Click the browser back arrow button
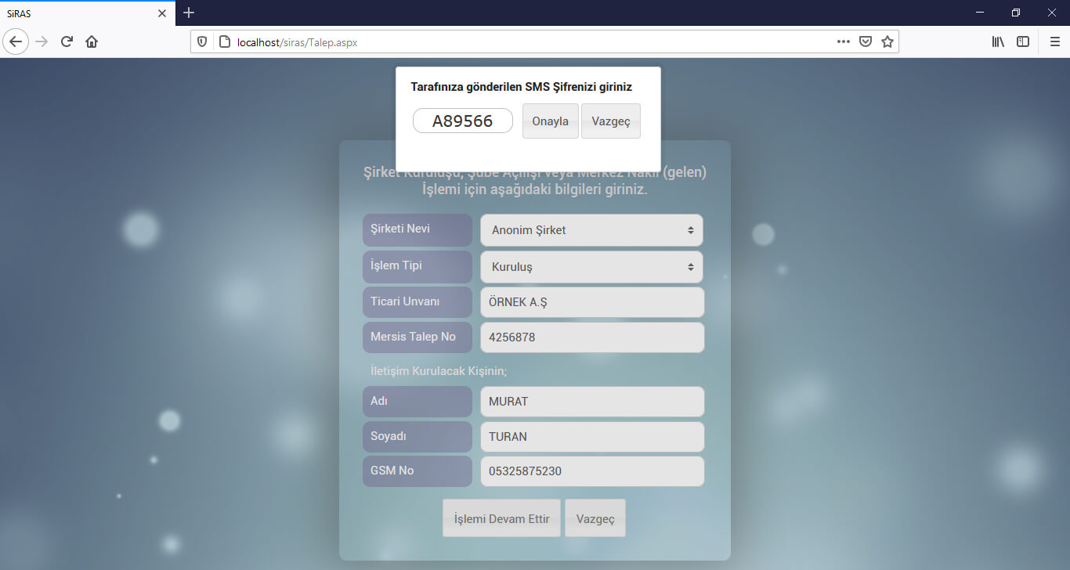This screenshot has width=1070, height=570. click(x=16, y=41)
